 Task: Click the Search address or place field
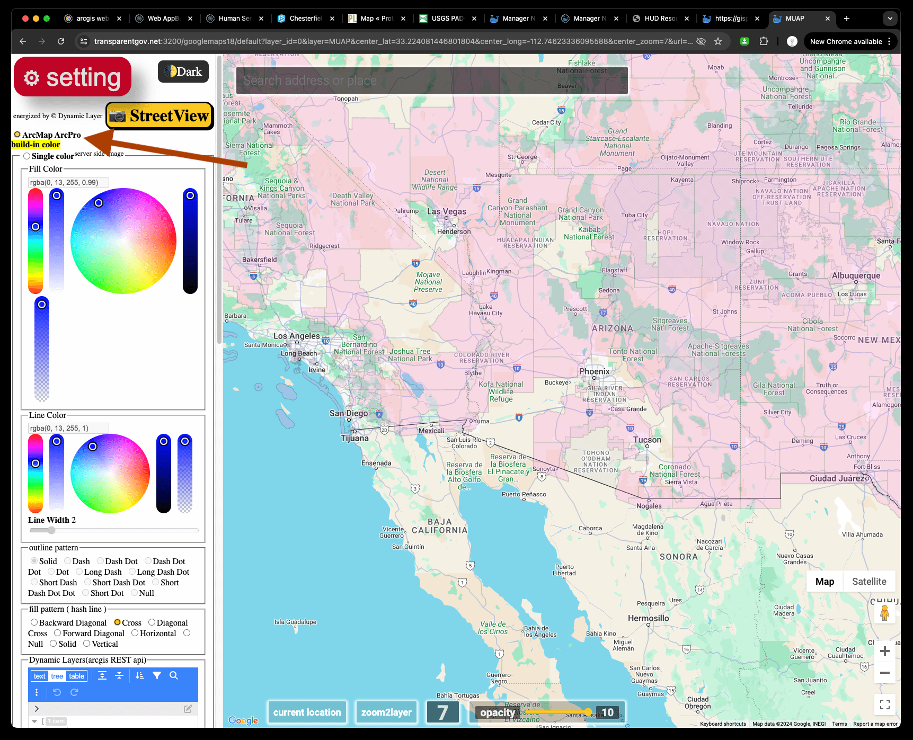(x=432, y=81)
